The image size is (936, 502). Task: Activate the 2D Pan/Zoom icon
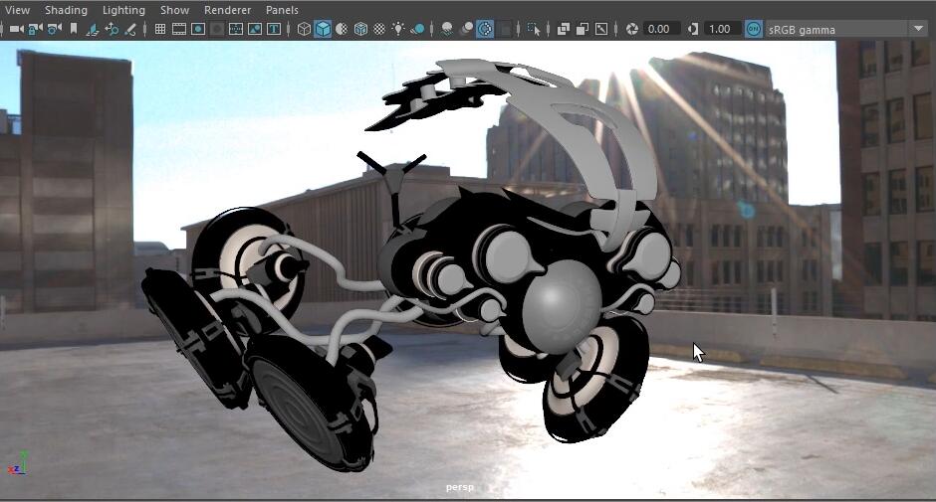(x=112, y=29)
